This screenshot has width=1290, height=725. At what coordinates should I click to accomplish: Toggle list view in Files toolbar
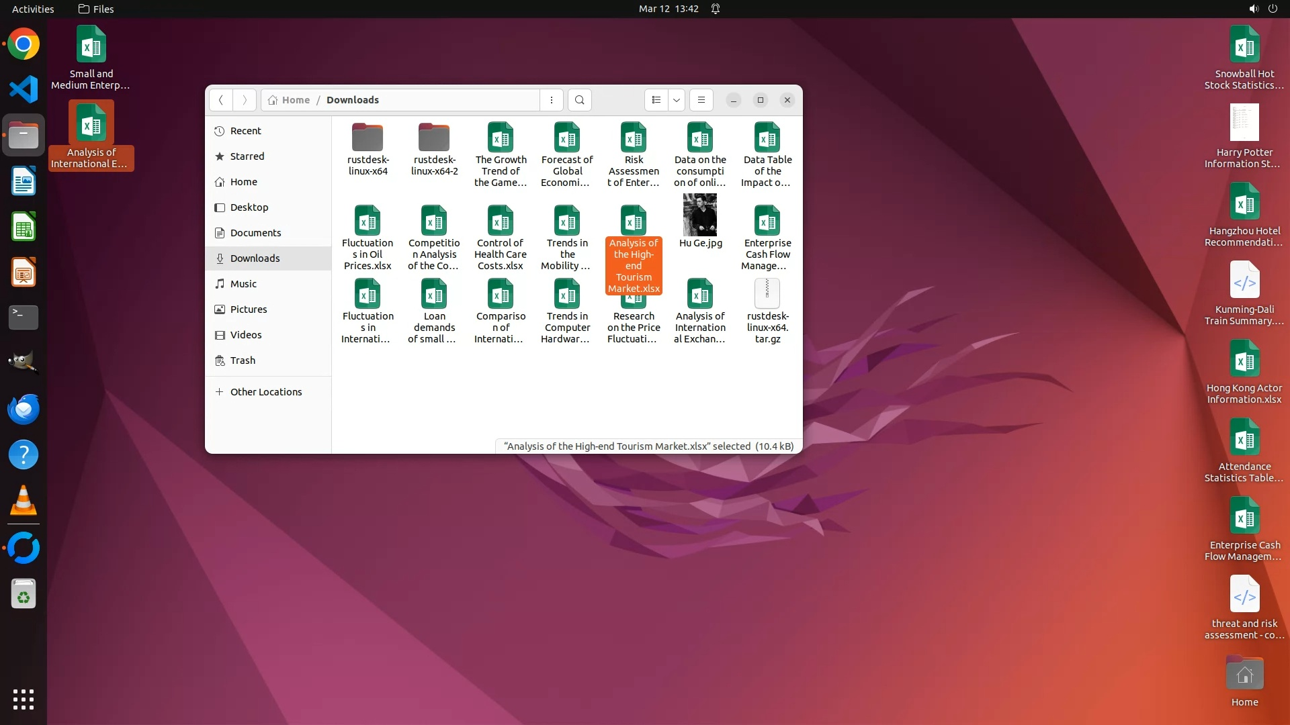(656, 100)
